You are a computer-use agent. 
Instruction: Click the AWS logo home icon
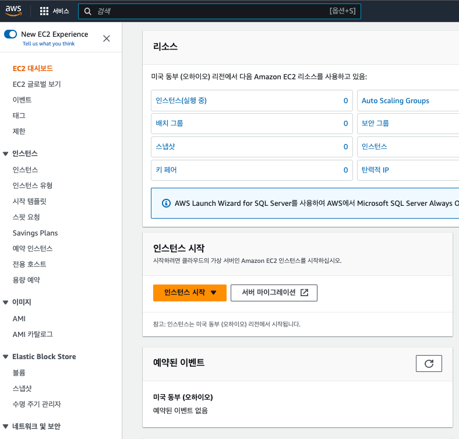[x=13, y=11]
